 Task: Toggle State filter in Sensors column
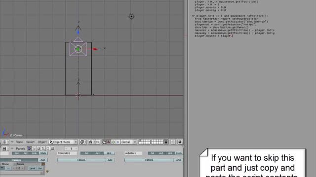coord(43,153)
